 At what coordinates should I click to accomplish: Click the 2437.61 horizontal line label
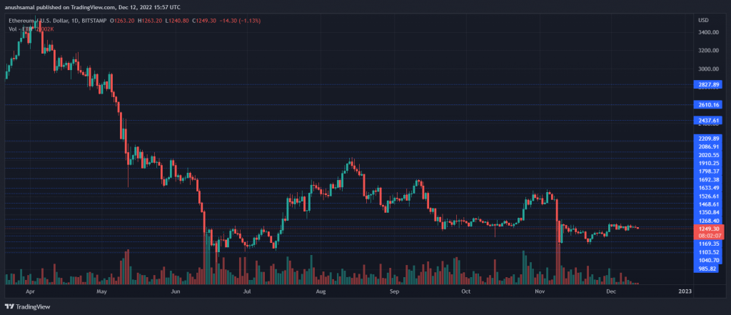[x=709, y=121]
